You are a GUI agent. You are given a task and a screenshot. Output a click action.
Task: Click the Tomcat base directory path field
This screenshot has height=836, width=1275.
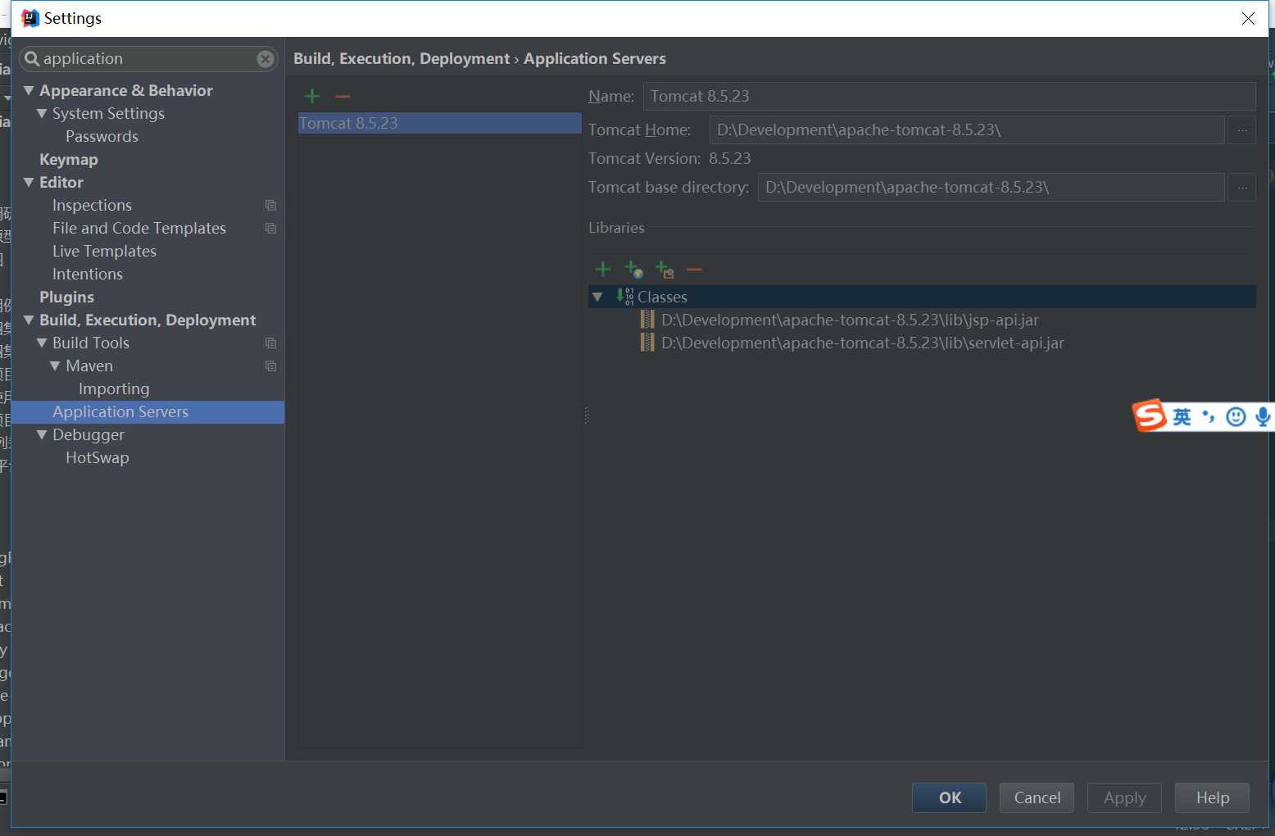pyautogui.click(x=991, y=188)
